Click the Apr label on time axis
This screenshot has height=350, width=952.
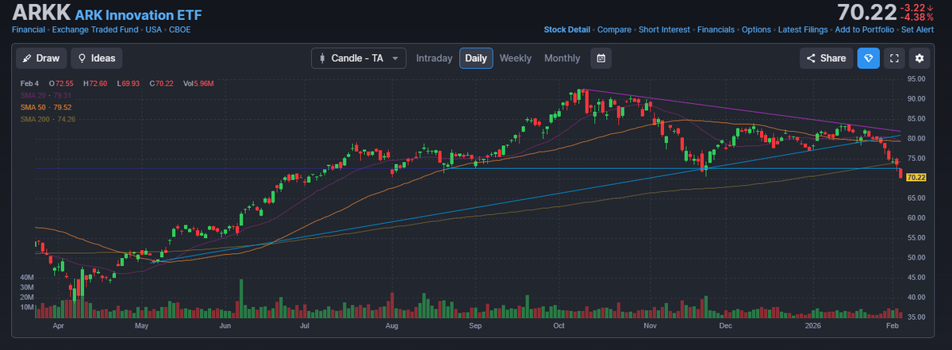[x=58, y=325]
